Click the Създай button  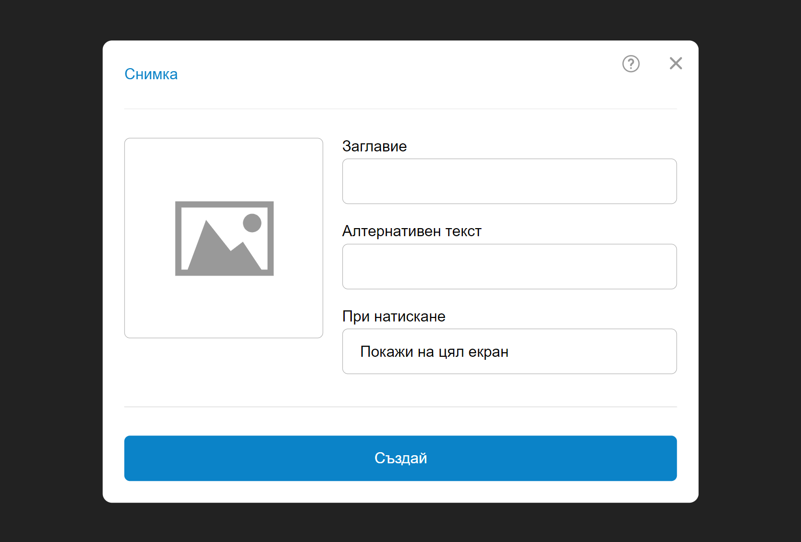pos(400,458)
